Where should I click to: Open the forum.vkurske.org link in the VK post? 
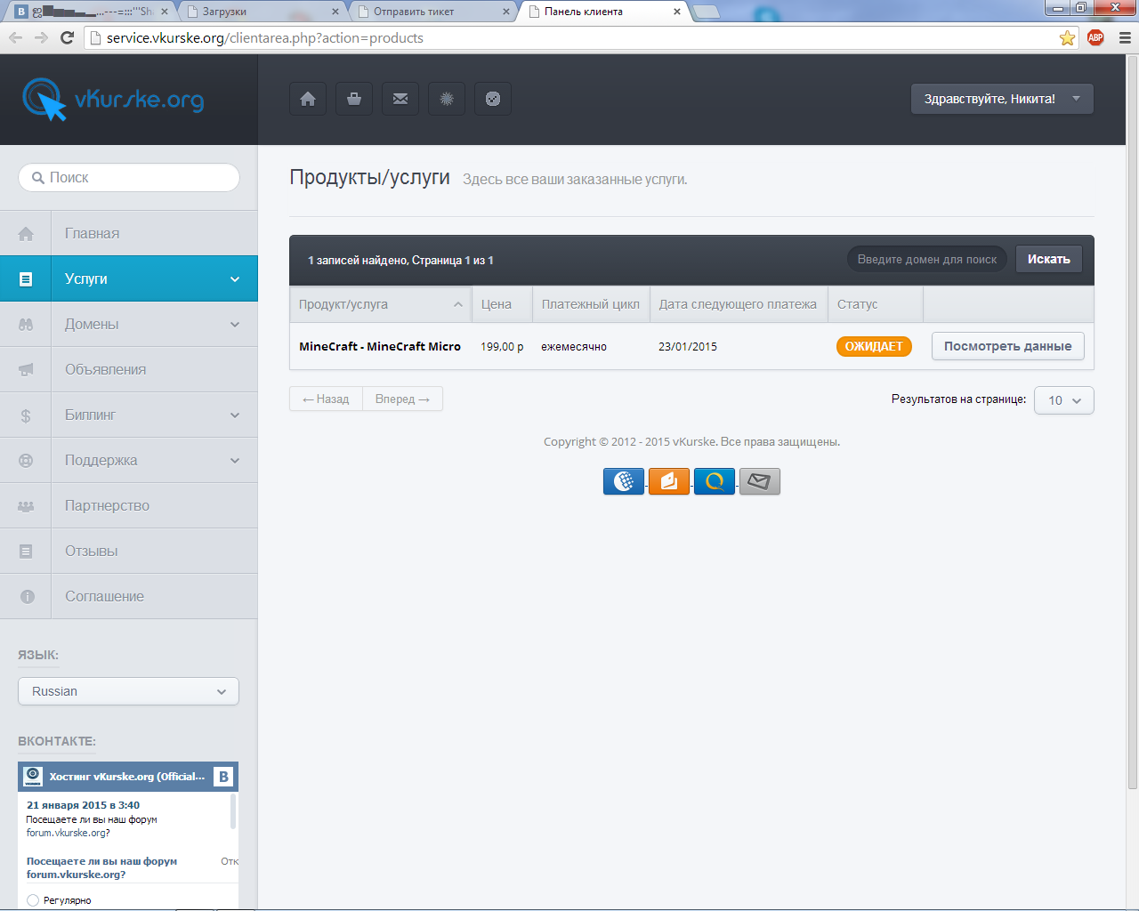coord(66,833)
